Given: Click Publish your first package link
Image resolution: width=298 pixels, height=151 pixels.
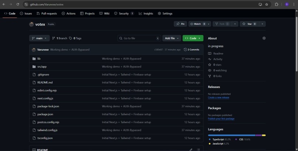Looking at the screenshot, I should (x=221, y=119).
